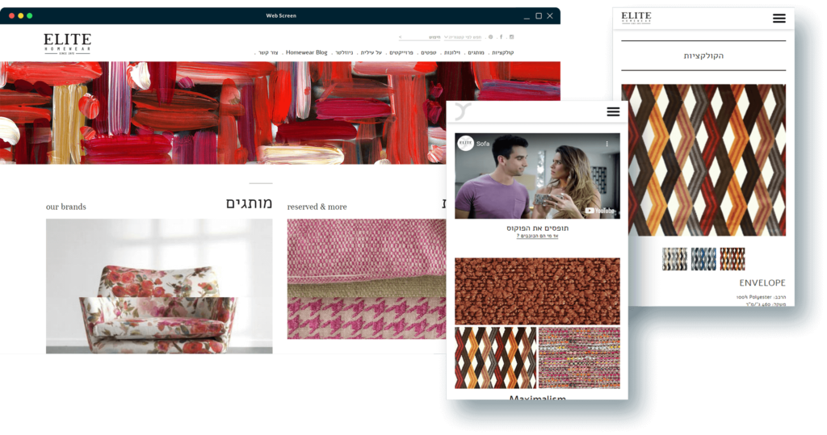Click the underlined link below the video title

pos(537,236)
